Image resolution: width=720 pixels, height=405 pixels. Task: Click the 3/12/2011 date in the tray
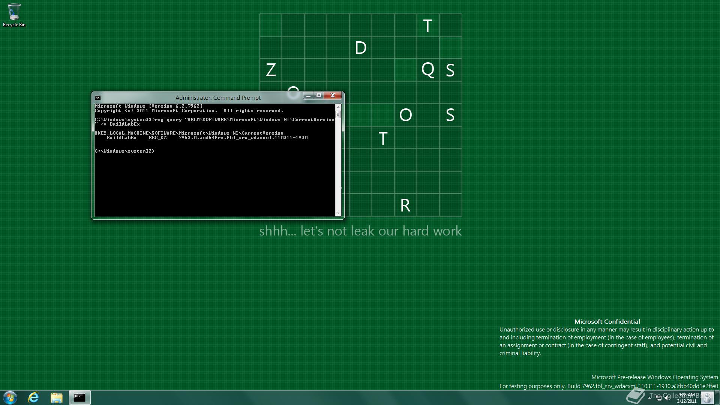(x=686, y=400)
